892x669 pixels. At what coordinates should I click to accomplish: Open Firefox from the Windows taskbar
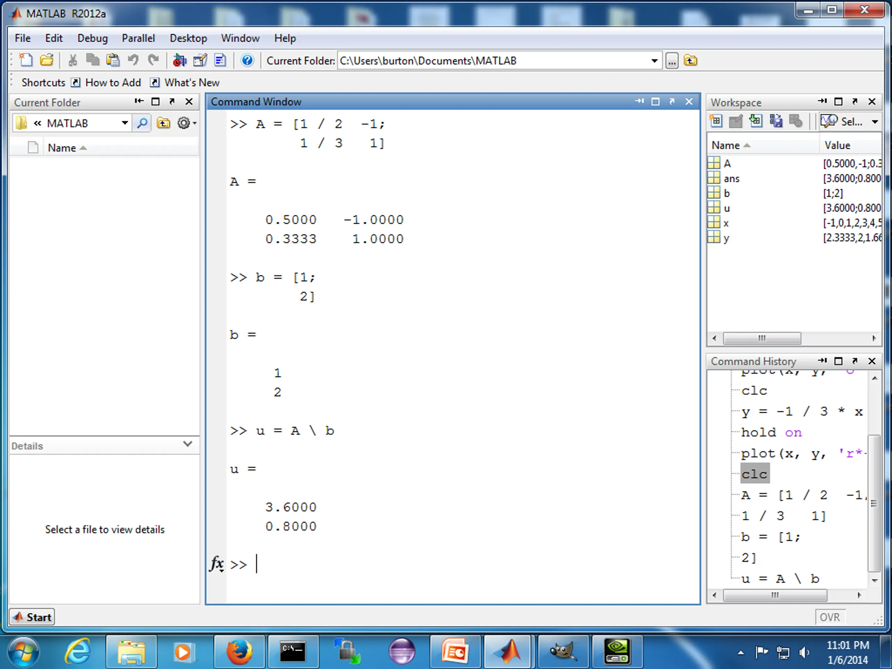pyautogui.click(x=239, y=651)
